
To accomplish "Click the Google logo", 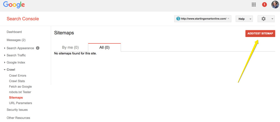I will (14, 5).
